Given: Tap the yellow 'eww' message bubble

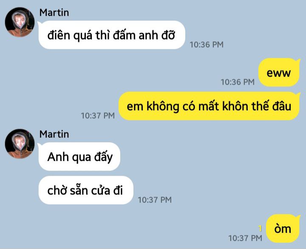Looking at the screenshot, I should [x=279, y=72].
